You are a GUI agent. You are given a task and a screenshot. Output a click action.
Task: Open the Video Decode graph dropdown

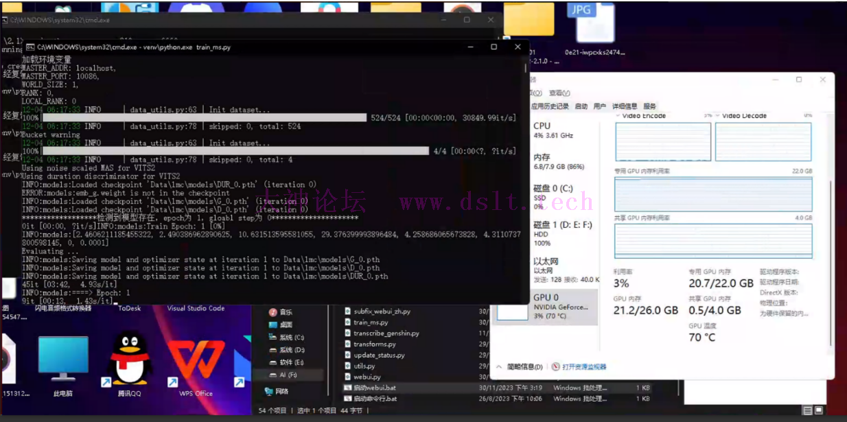click(x=718, y=116)
